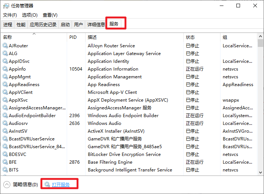Viewport: 264px width, 194px height.
Task: Open the 文件(F) menu
Action: point(10,15)
